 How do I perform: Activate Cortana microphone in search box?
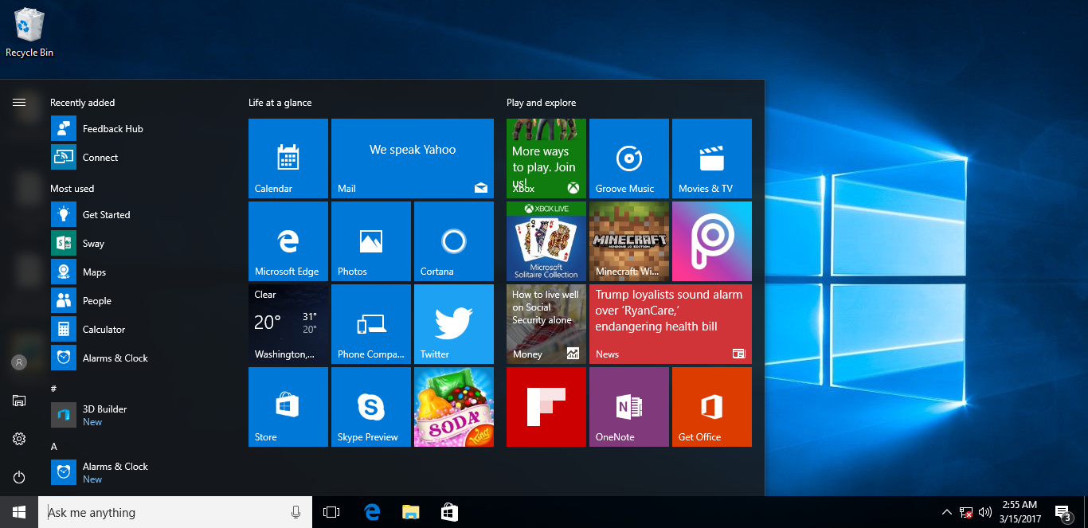[296, 512]
